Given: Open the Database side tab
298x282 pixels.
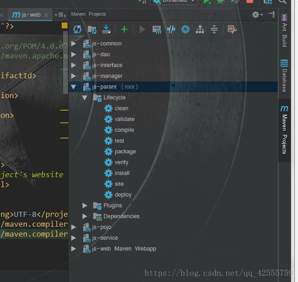Looking at the screenshot, I should point(284,76).
